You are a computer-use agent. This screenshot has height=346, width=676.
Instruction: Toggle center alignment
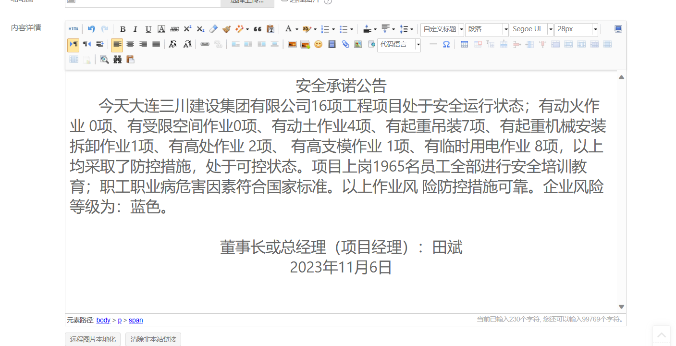click(x=130, y=44)
